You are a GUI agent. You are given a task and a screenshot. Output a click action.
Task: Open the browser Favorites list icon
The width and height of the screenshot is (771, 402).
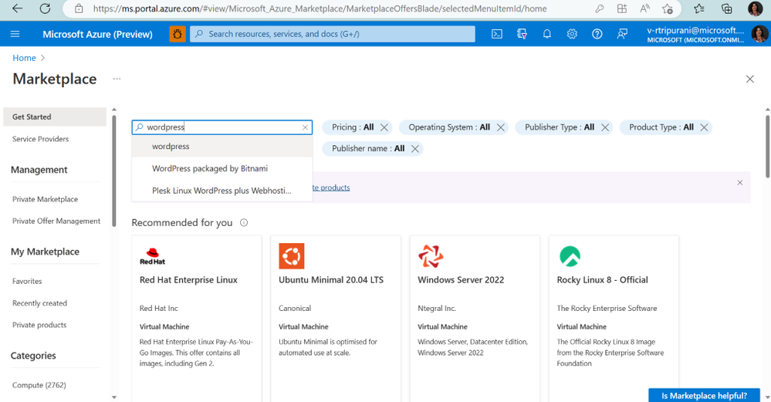[x=698, y=8]
